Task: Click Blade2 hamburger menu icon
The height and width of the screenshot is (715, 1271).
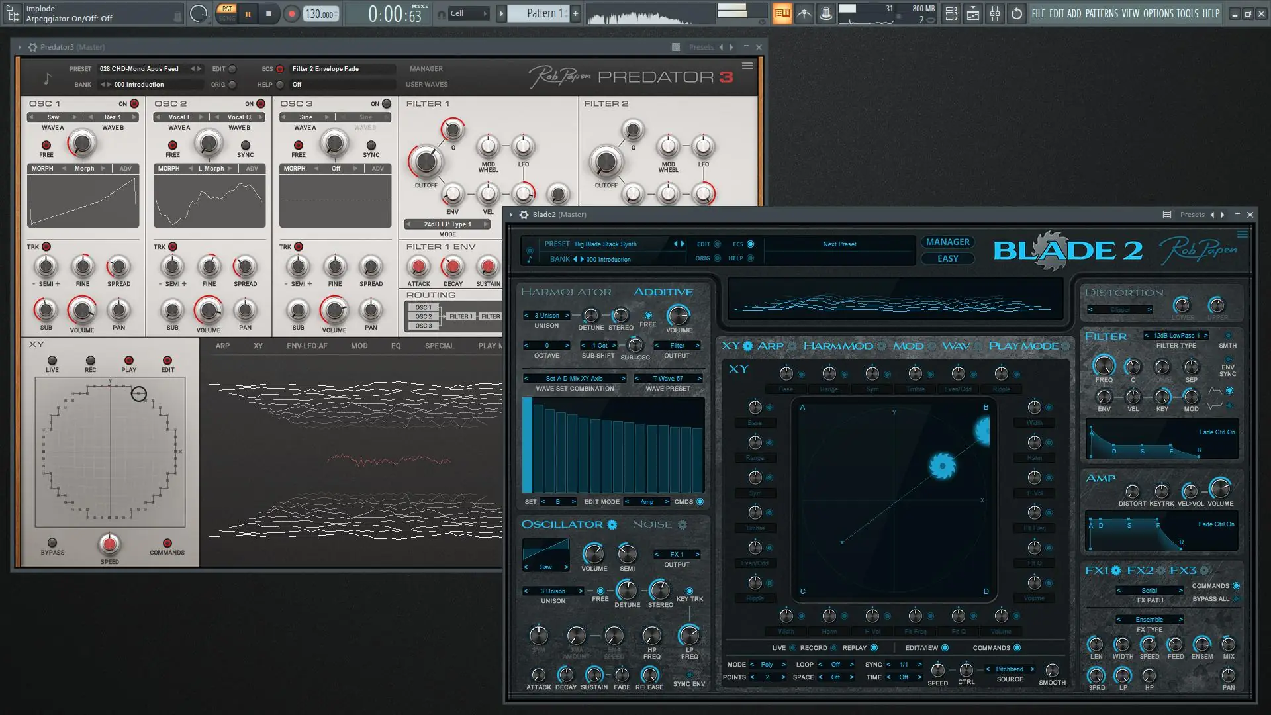Action: tap(1242, 234)
